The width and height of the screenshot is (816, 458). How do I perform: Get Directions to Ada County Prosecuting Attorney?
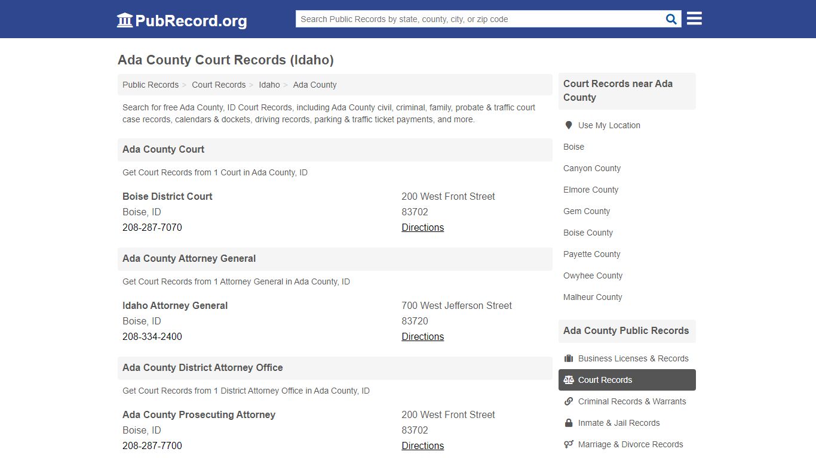423,445
